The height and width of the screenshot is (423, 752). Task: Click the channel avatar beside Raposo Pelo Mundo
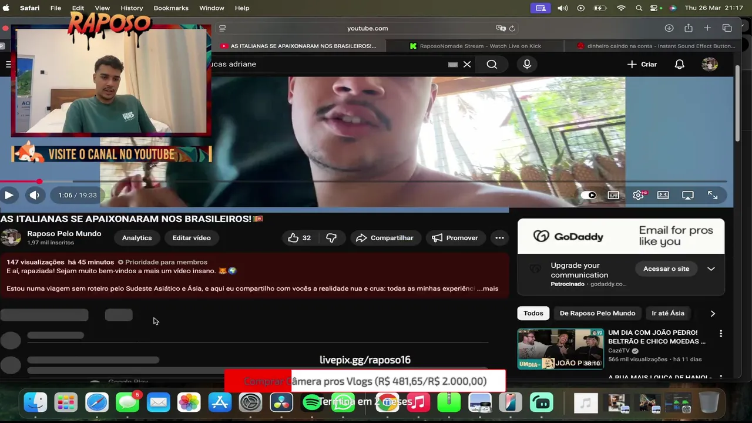pyautogui.click(x=11, y=237)
